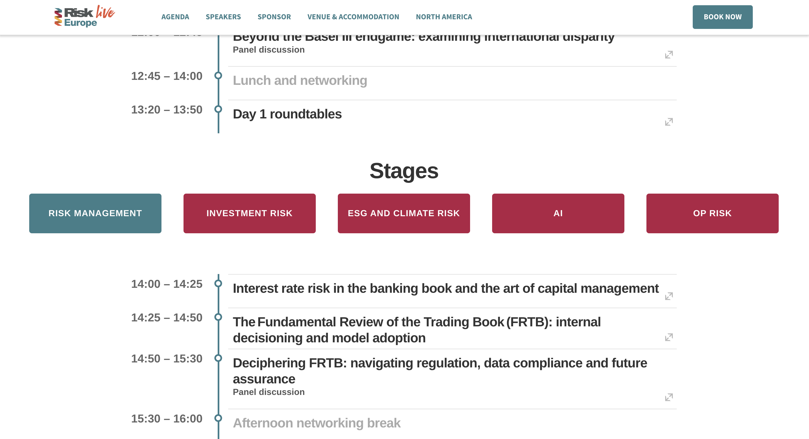Enable the INVESTMENT RISK stage filter
809x439 pixels.
[249, 213]
